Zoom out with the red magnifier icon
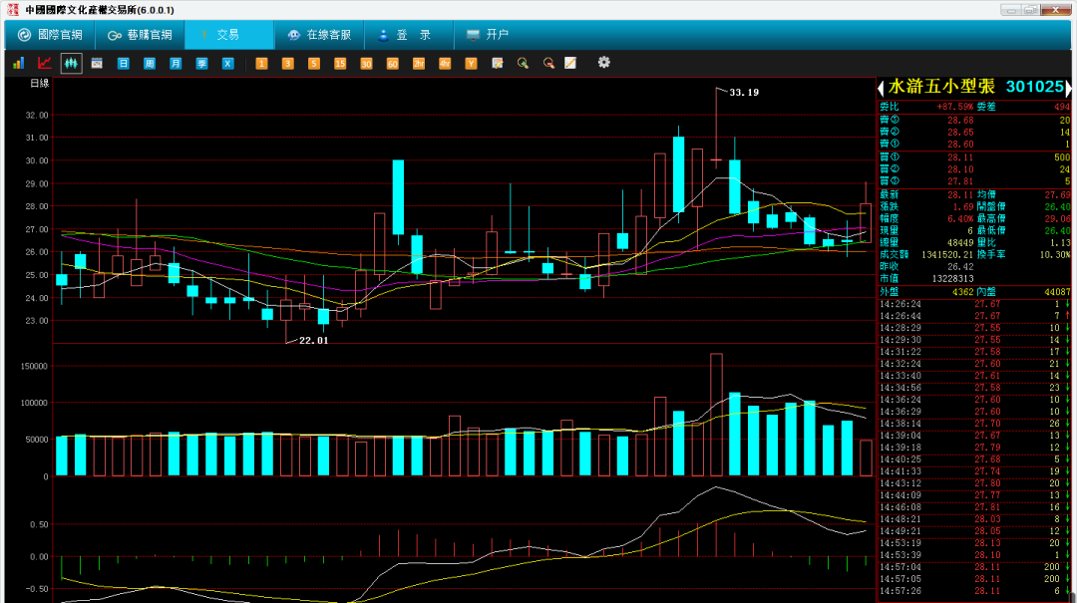Viewport: 1077px width, 603px height. point(548,63)
